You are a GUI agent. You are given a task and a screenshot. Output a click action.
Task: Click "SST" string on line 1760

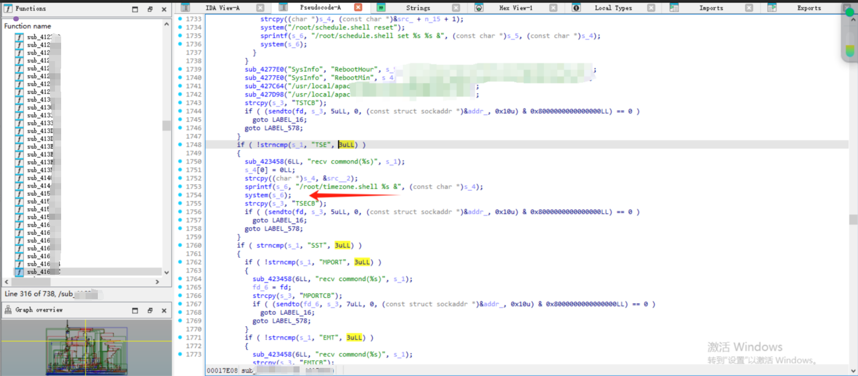pos(317,245)
